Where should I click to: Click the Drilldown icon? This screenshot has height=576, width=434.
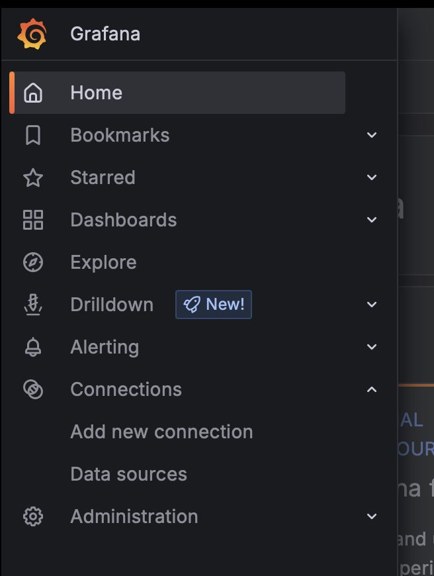(32, 305)
